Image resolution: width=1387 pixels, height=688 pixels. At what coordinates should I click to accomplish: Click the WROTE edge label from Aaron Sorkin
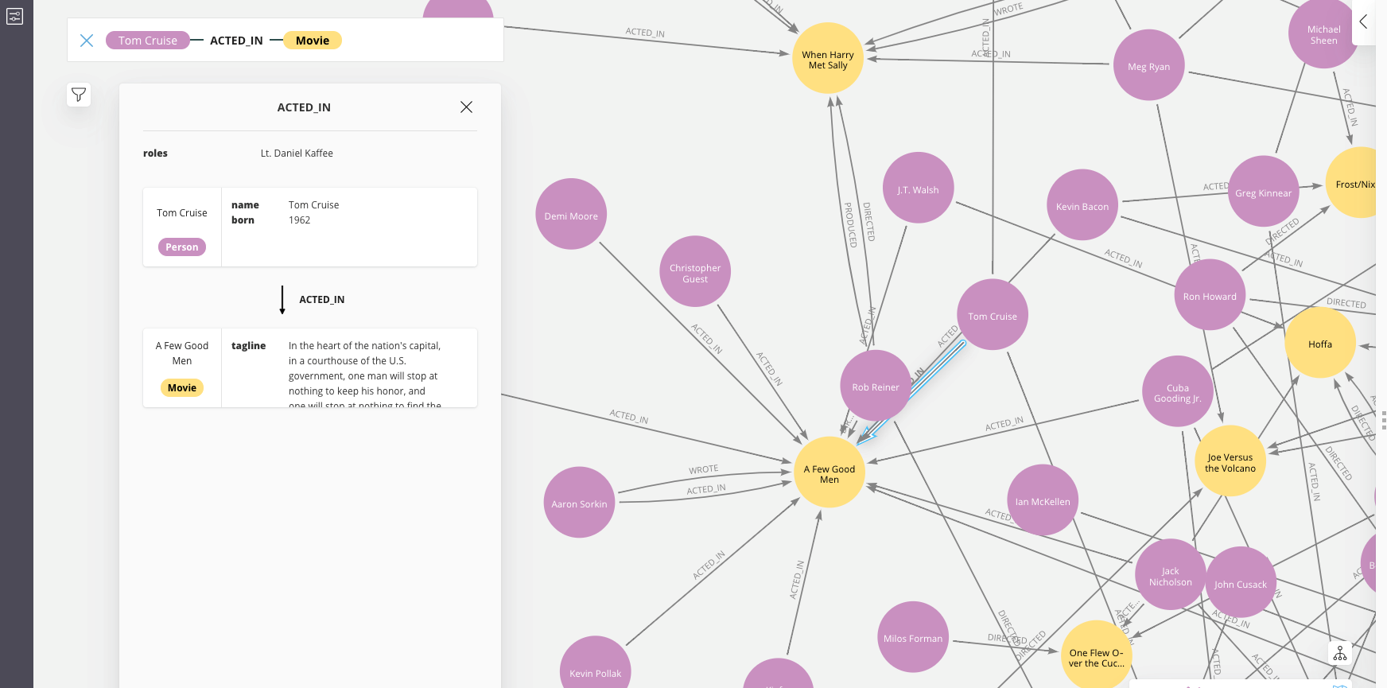pyautogui.click(x=703, y=470)
